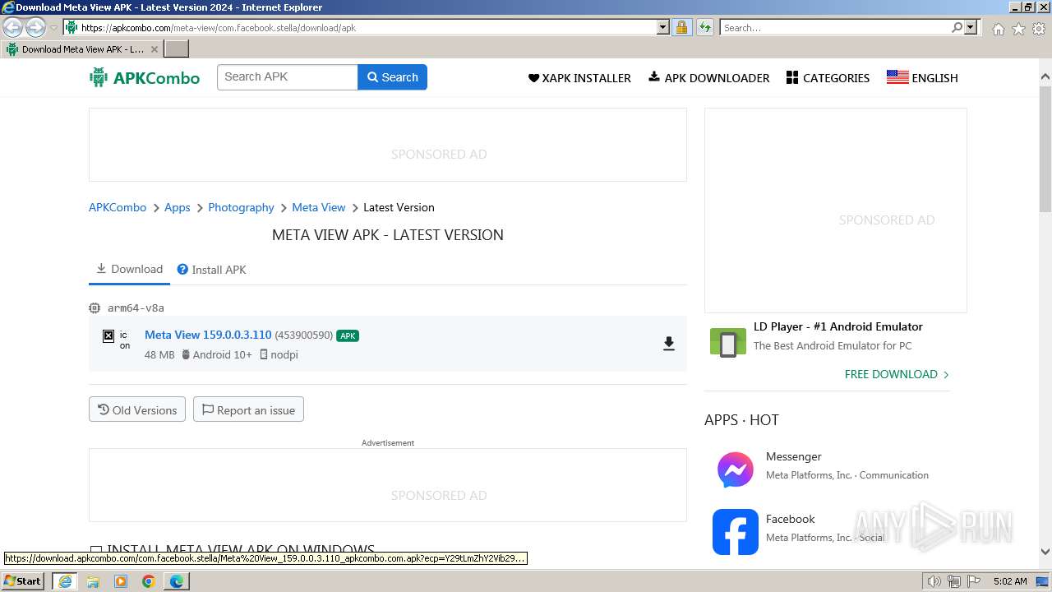Click the security lock icon
Image resolution: width=1052 pixels, height=592 pixels.
click(x=681, y=27)
